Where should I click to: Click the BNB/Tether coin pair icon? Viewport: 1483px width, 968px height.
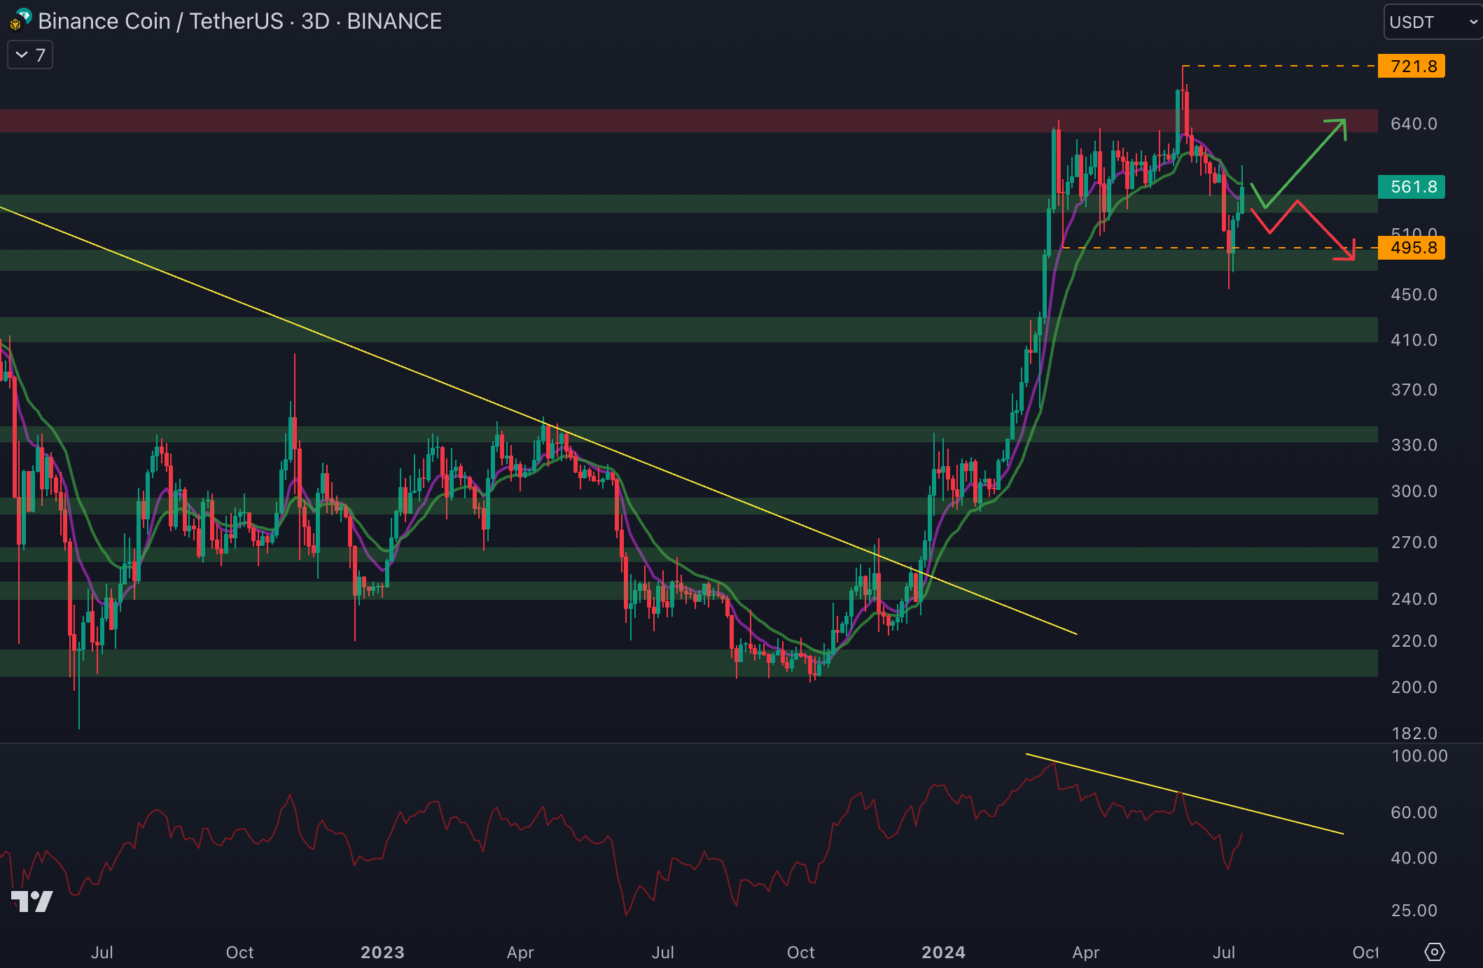click(20, 20)
